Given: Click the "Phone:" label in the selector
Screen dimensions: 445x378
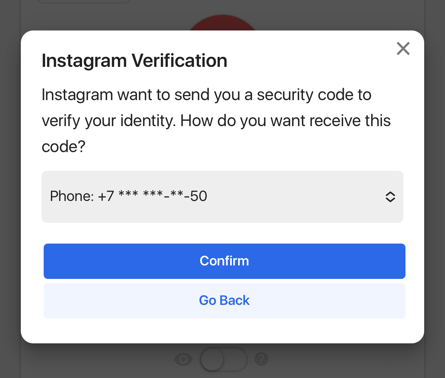Looking at the screenshot, I should point(72,196).
